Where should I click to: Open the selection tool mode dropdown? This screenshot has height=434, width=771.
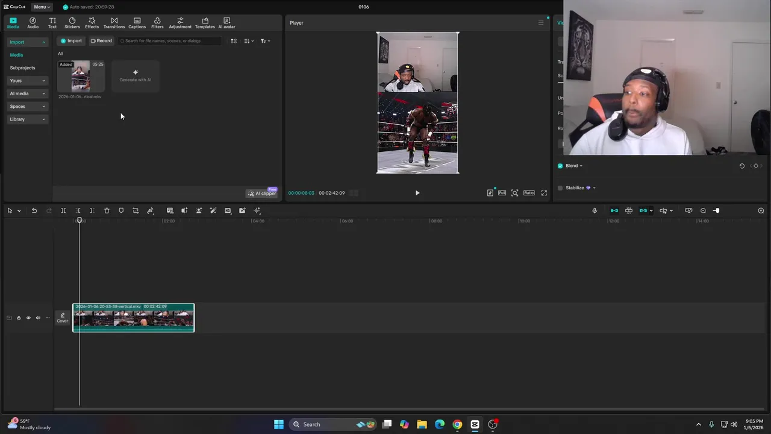[x=19, y=211]
